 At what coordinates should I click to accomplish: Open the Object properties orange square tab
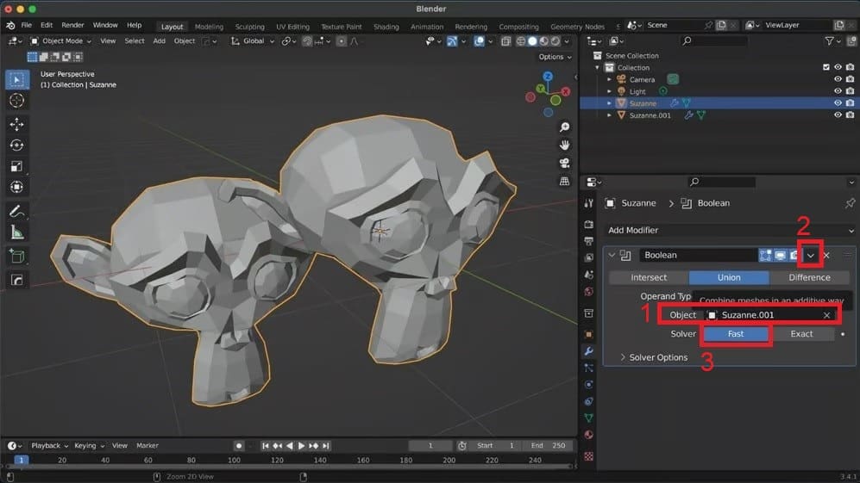point(588,334)
